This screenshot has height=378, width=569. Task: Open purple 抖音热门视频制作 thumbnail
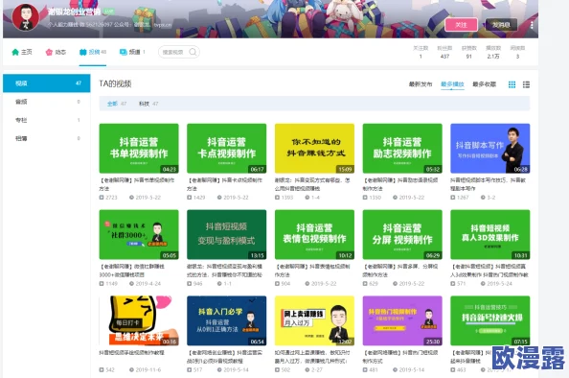point(402,320)
